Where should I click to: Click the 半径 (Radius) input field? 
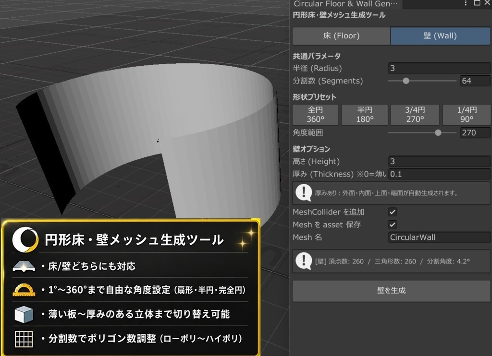coord(439,68)
